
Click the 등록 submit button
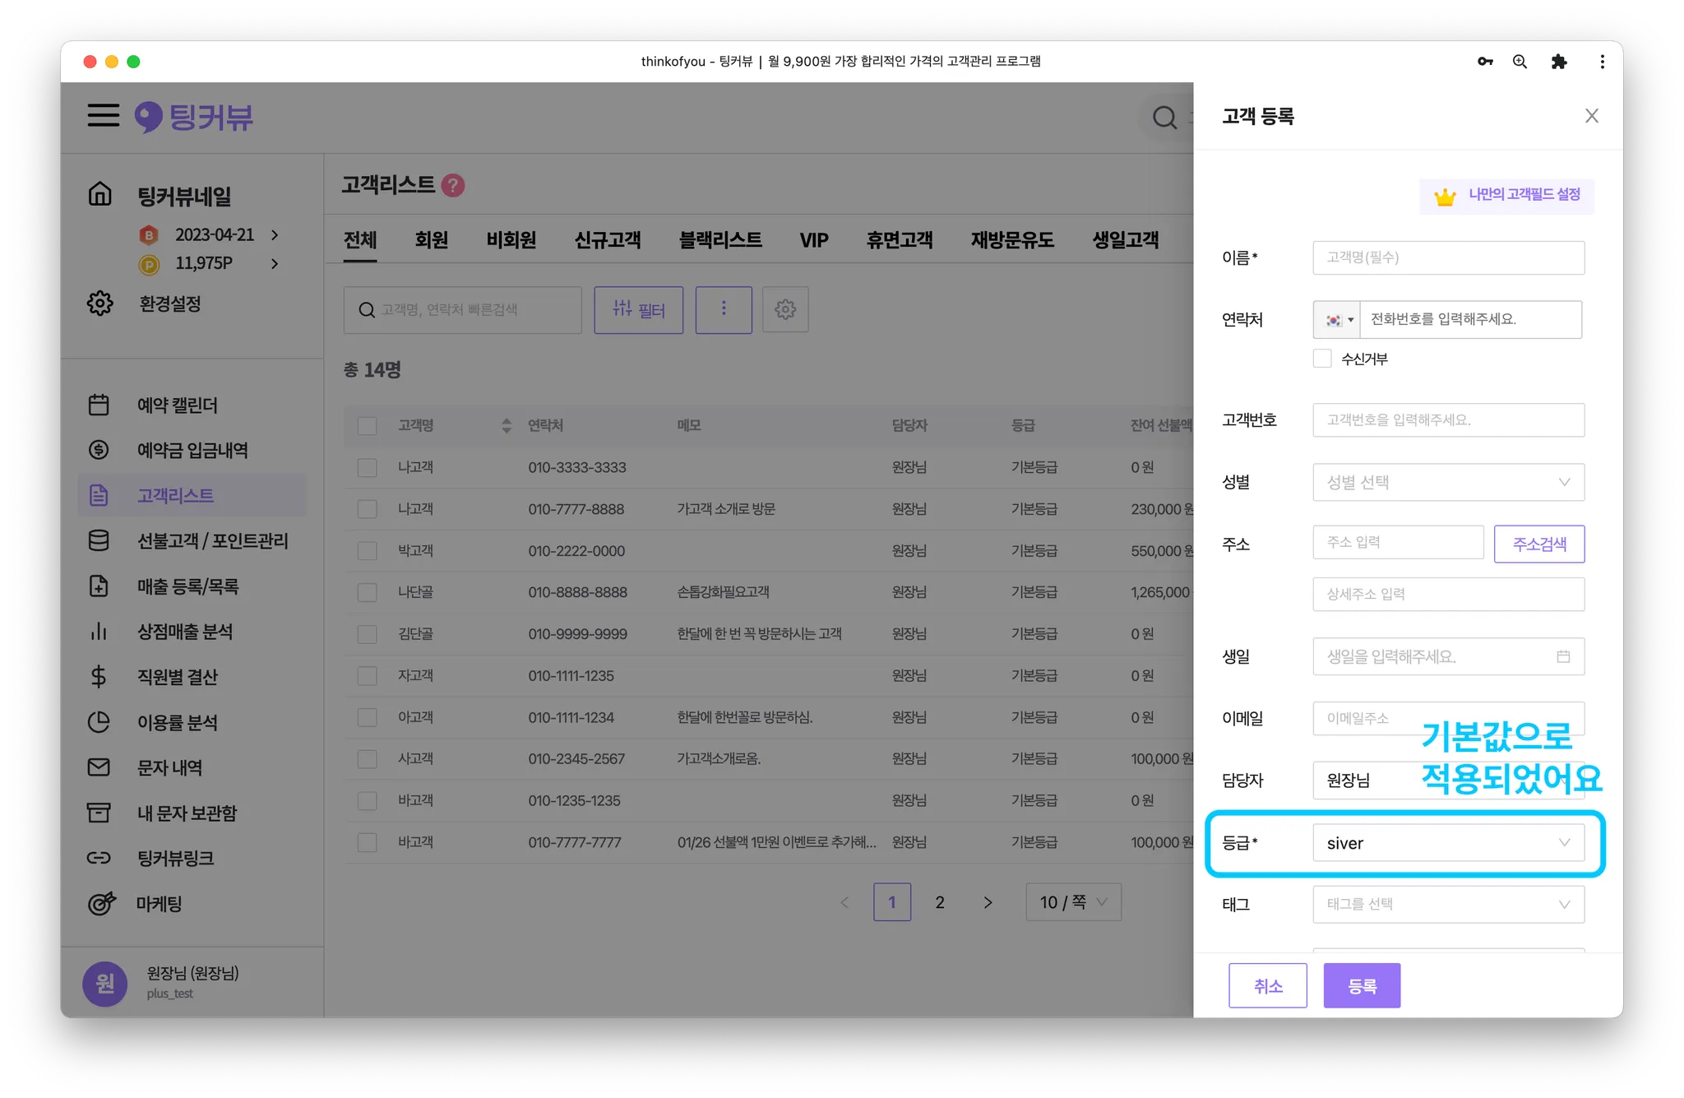pyautogui.click(x=1362, y=985)
